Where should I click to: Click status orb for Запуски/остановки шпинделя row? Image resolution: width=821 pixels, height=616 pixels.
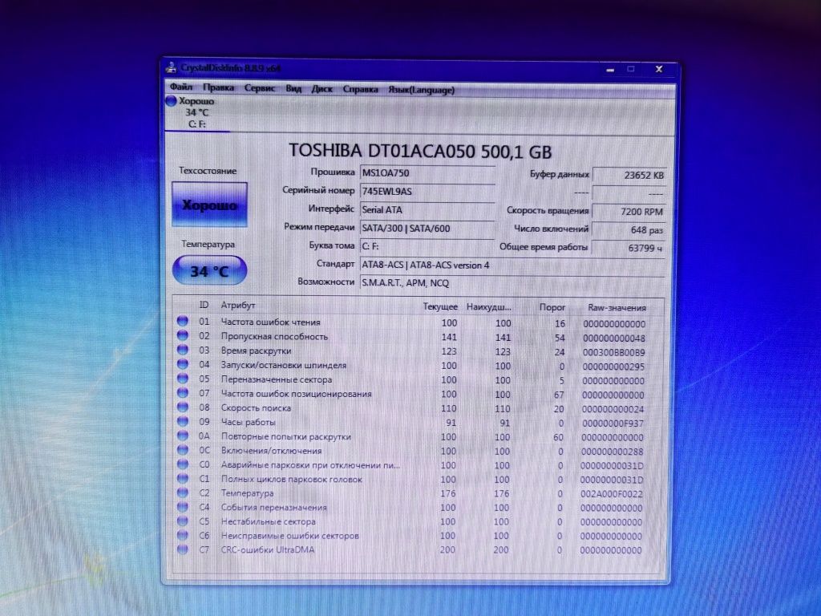tap(183, 363)
